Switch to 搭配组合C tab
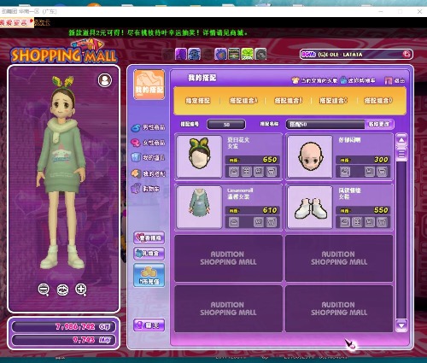The image size is (427, 363). (x=333, y=101)
